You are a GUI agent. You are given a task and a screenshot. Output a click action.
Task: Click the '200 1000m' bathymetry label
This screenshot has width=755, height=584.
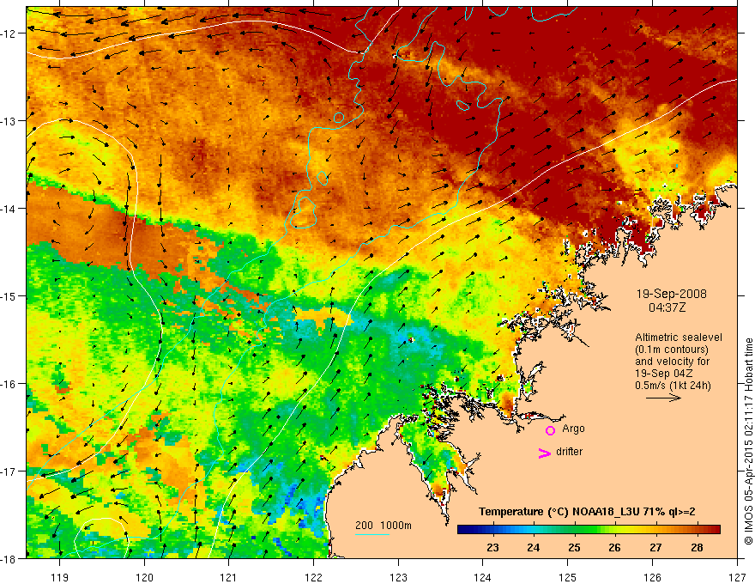[x=384, y=526]
